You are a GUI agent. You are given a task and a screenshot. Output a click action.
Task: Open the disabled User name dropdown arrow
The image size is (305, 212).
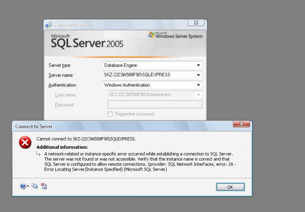click(x=198, y=95)
